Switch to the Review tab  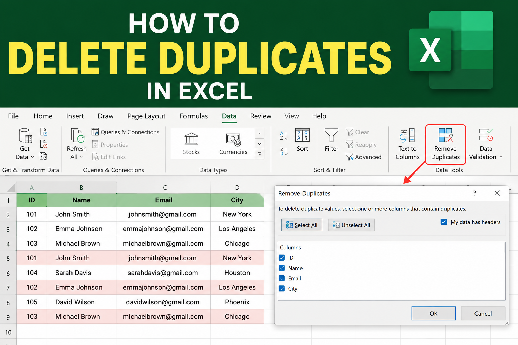click(x=261, y=116)
